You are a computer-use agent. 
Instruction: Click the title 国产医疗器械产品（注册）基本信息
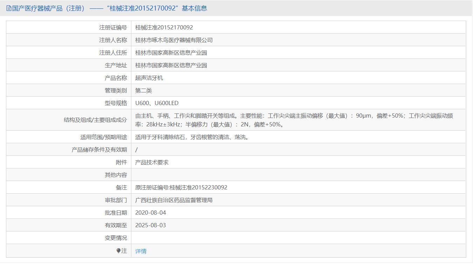[109, 8]
